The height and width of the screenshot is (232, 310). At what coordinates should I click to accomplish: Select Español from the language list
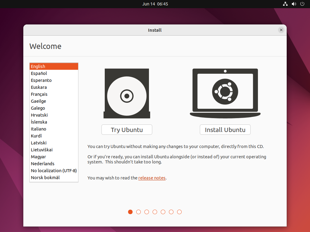pyautogui.click(x=39, y=73)
